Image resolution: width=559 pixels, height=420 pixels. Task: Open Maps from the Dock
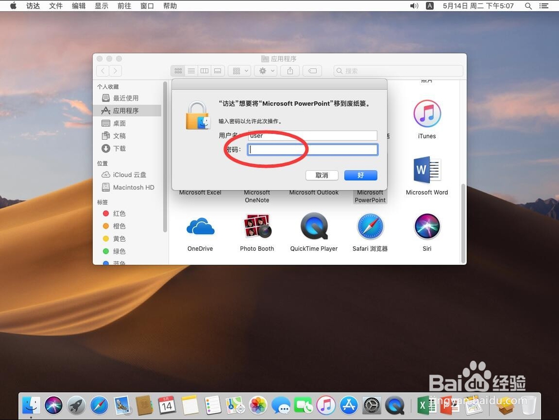235,405
